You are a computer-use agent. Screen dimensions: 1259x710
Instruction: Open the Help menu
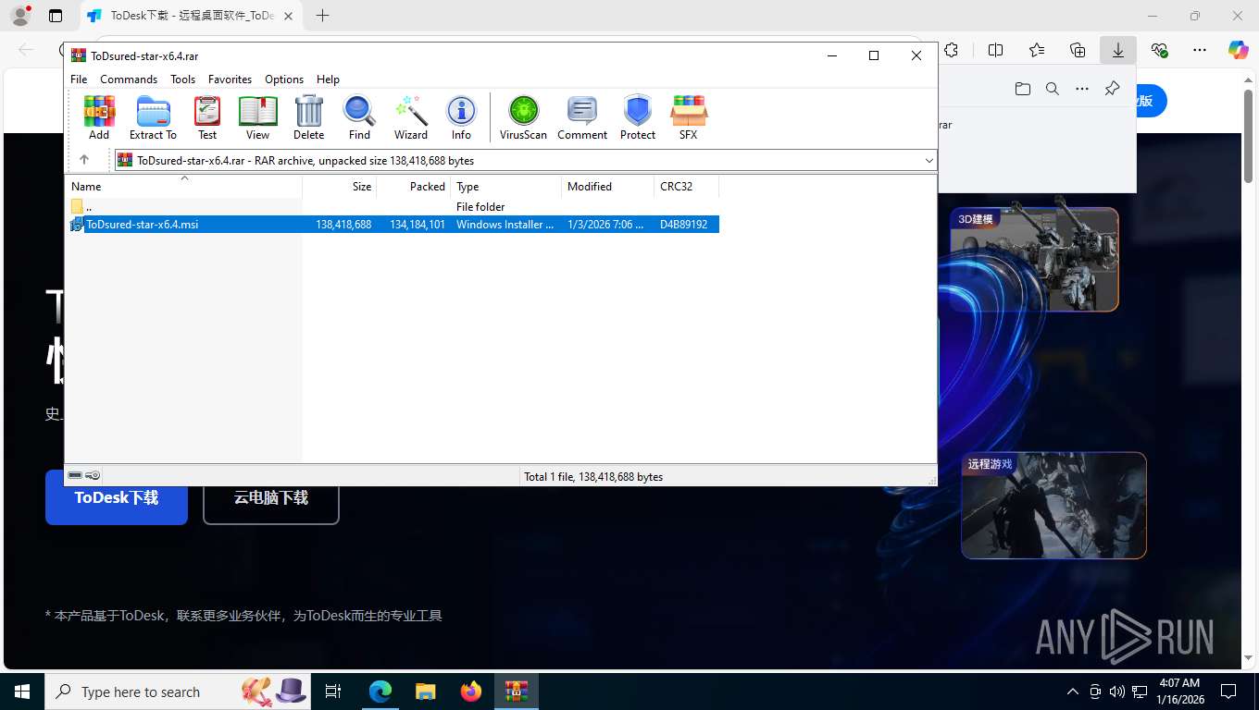328,80
